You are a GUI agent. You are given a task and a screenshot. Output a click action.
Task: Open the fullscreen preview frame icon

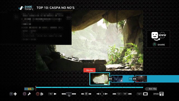pyautogui.click(x=145, y=94)
